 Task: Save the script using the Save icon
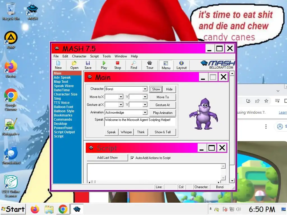[x=88, y=65]
